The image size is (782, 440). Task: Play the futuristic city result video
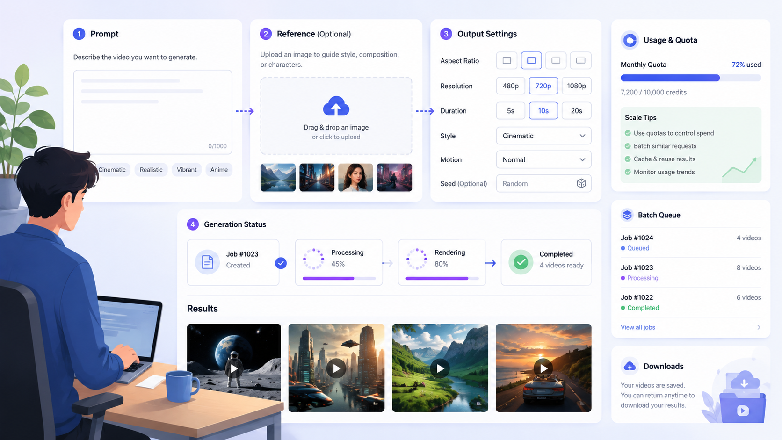pos(336,368)
